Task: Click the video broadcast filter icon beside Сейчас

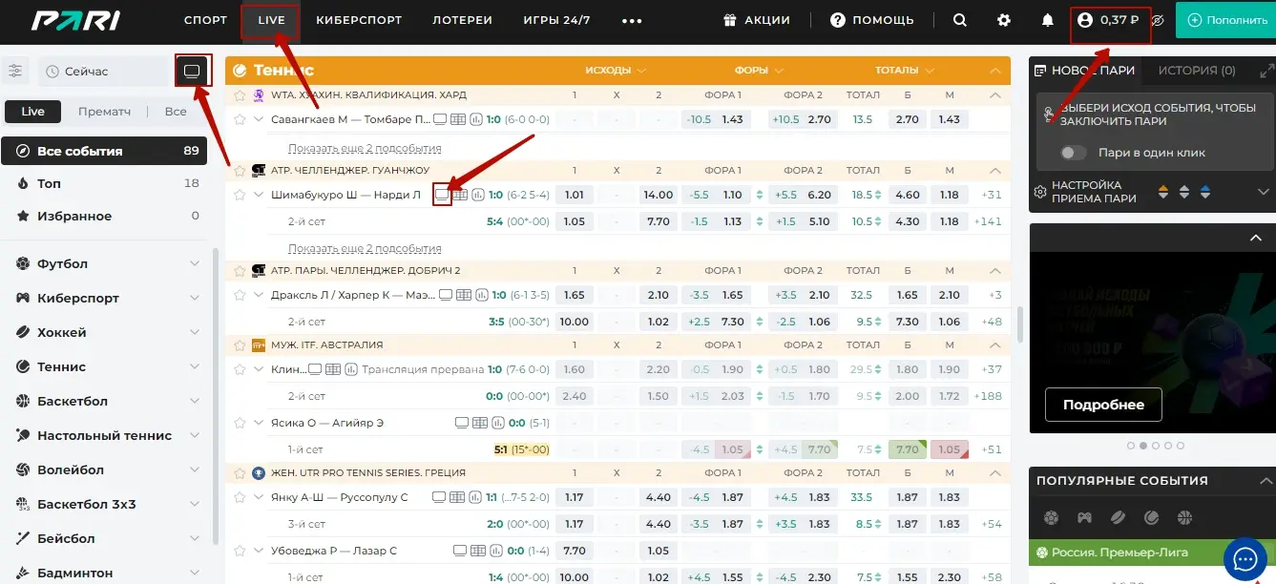Action: pyautogui.click(x=192, y=72)
